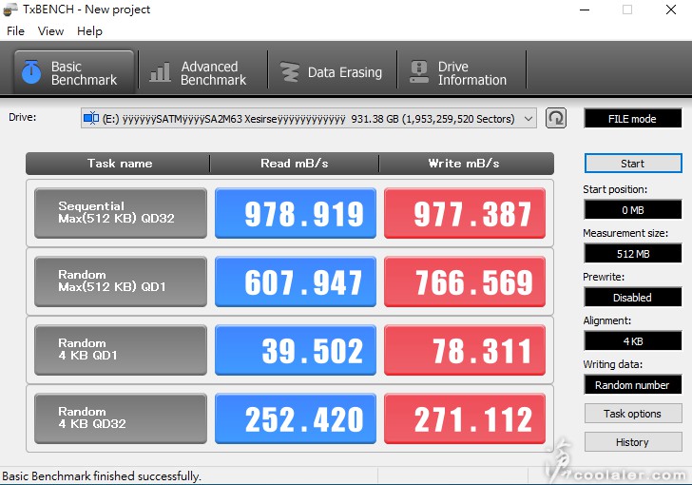Click the Data Erasing shredder icon
Viewport: 692px width, 485px height.
[290, 72]
